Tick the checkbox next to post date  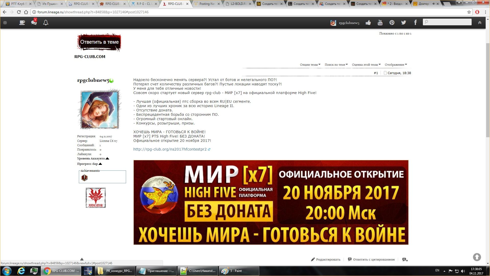[x=385, y=73]
